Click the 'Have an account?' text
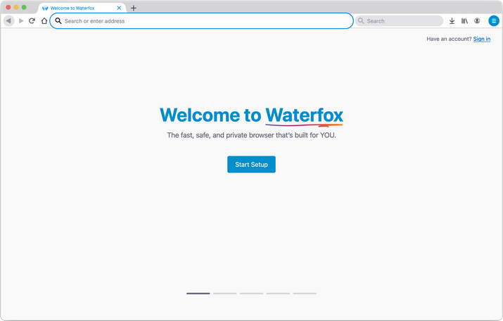Screen dimensions: 503x321 click(x=449, y=39)
